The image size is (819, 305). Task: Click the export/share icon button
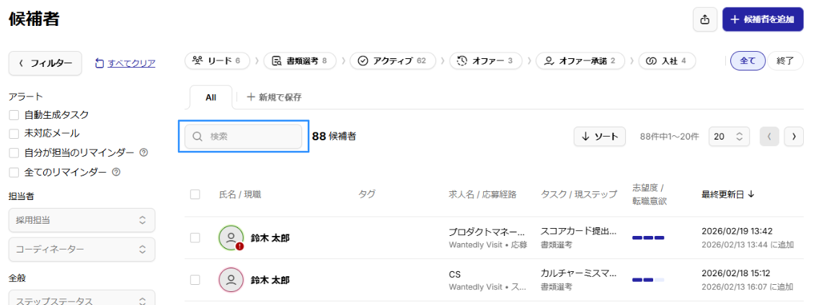pyautogui.click(x=704, y=19)
